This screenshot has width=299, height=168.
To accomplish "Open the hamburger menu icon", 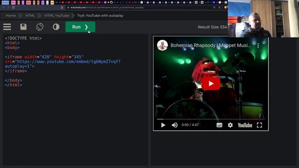I will [7, 27].
